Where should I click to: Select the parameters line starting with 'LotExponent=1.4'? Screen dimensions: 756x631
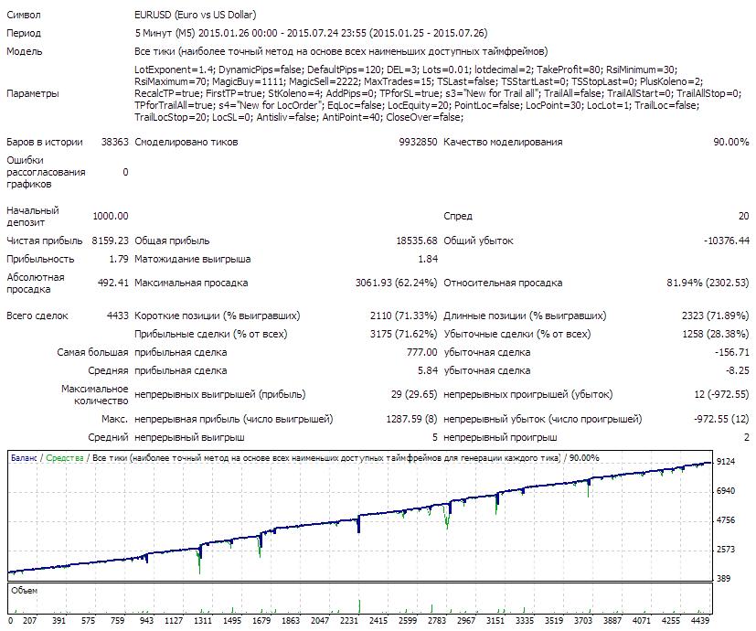(406, 70)
